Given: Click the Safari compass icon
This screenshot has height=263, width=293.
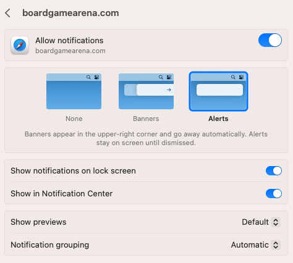Looking at the screenshot, I should click(x=20, y=45).
